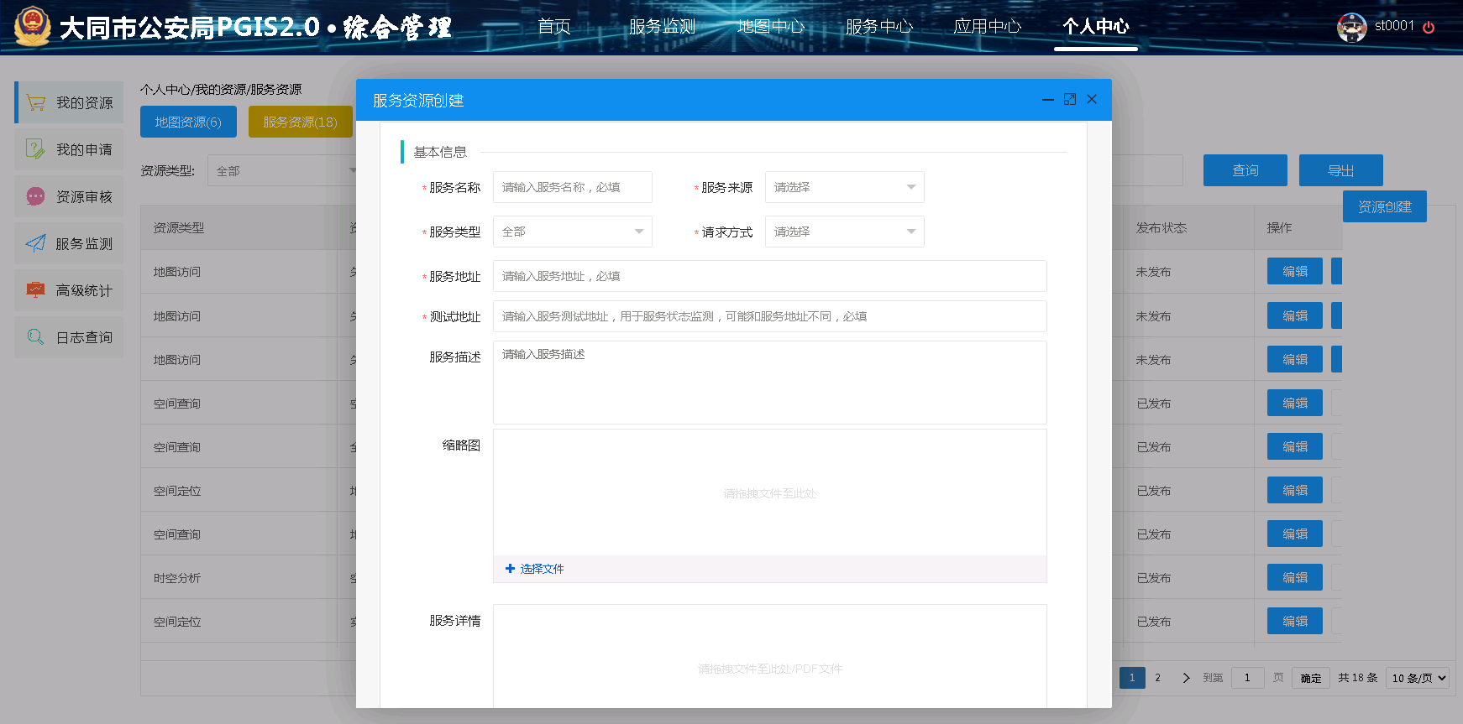Viewport: 1463px width, 724px height.
Task: Select page 1 in pagination
Action: [x=1132, y=678]
